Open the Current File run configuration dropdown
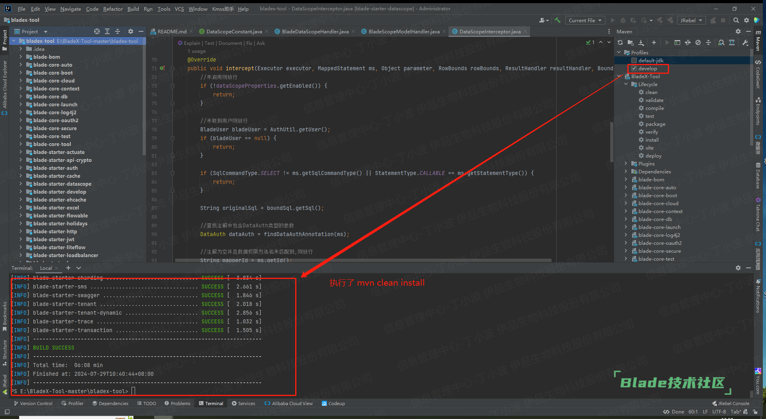Viewport: 766px width, 419px height. point(585,20)
